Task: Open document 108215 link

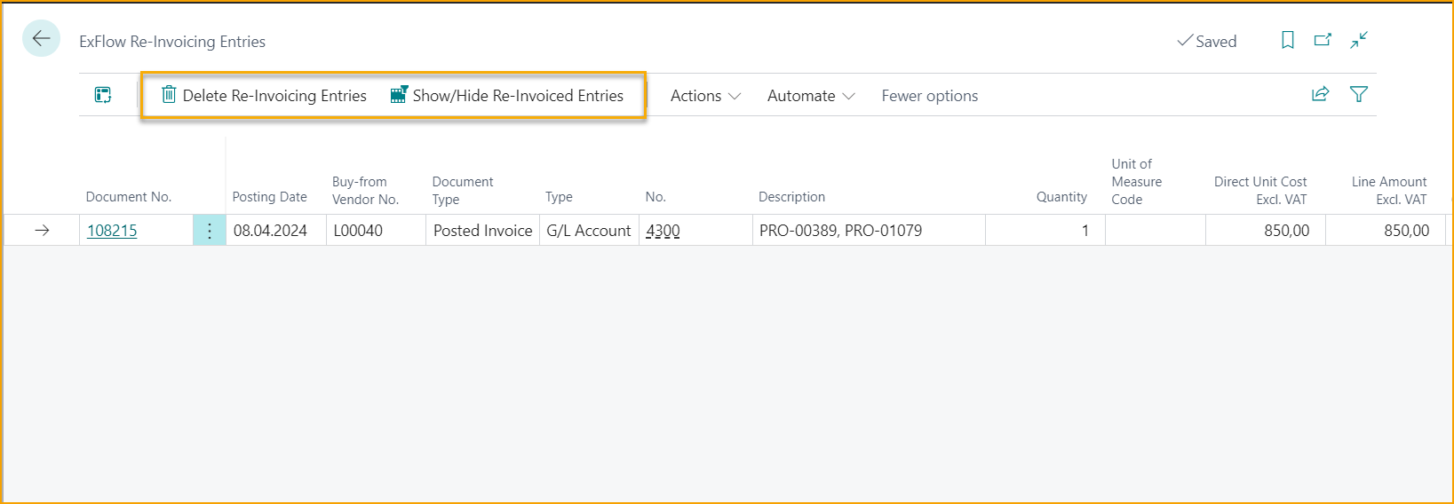Action: pyautogui.click(x=112, y=231)
